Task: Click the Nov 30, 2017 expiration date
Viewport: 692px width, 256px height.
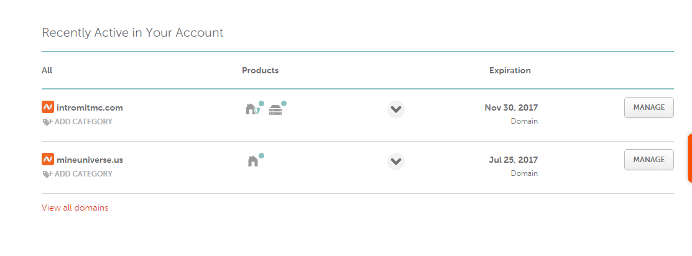Action: [511, 107]
